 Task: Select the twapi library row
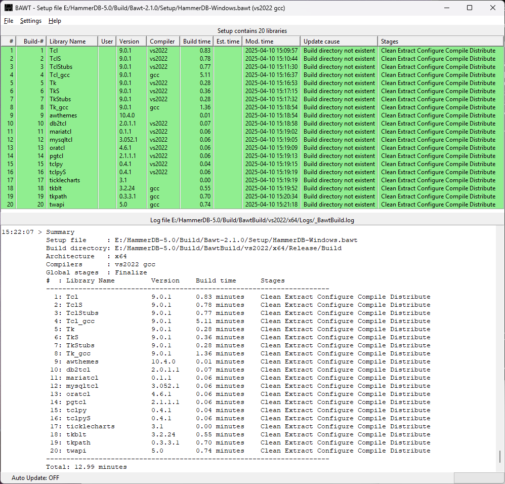tap(252, 205)
